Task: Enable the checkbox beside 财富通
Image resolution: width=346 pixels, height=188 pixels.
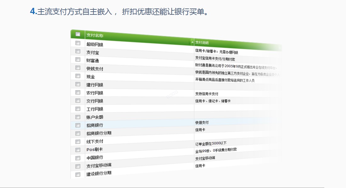Action: [78, 59]
